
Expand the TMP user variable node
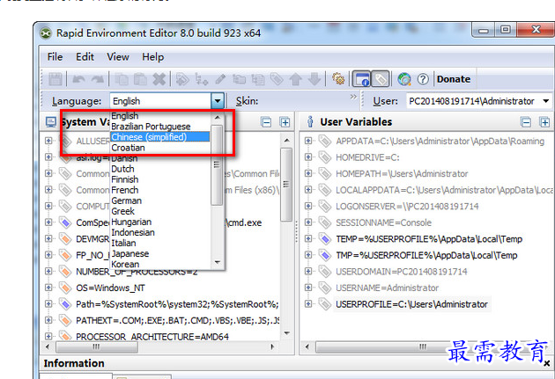[x=308, y=255]
